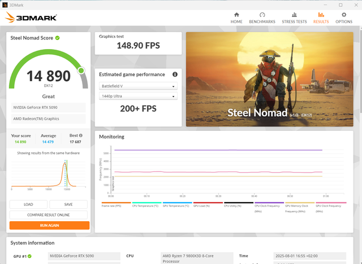Click the Steel Nomad Score heading
Viewport: 362px width, 264px height.
pos(32,38)
